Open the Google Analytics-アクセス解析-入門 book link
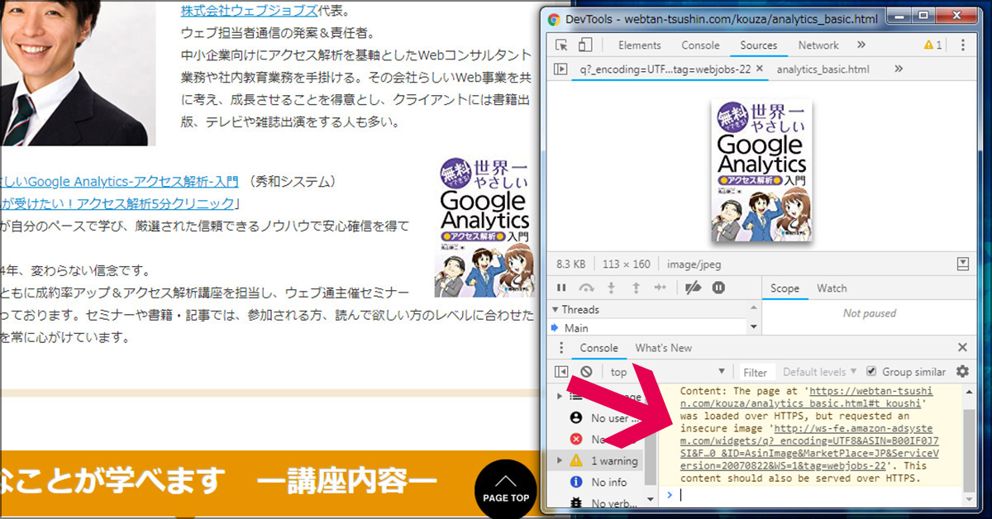This screenshot has height=519, width=992. (x=120, y=181)
